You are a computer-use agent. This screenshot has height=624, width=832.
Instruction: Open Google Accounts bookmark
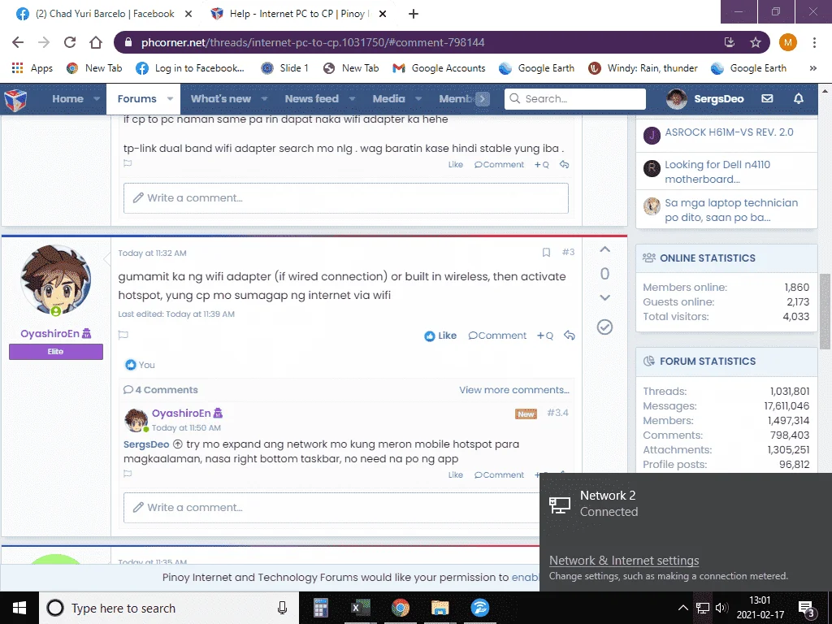point(439,68)
